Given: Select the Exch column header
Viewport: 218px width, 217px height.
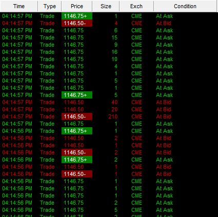Looking at the screenshot, I should click(x=136, y=6).
